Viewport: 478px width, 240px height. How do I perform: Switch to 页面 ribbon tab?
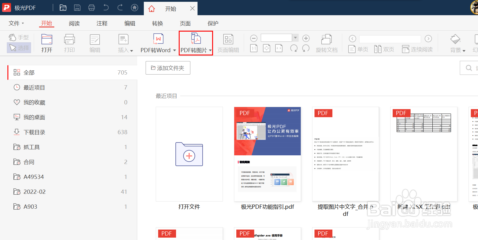tap(185, 23)
